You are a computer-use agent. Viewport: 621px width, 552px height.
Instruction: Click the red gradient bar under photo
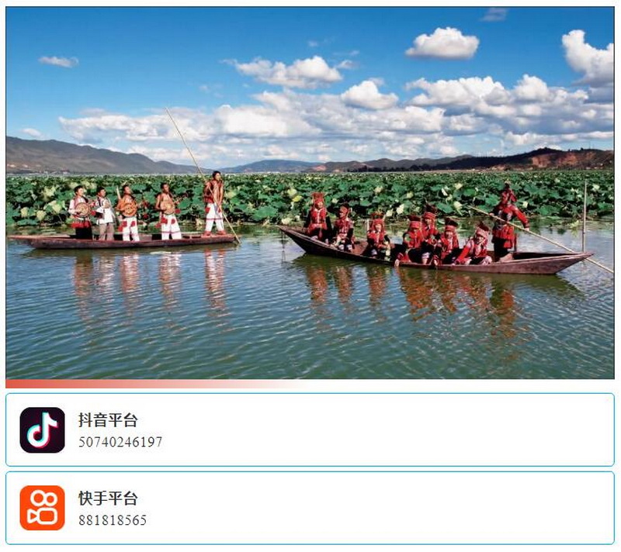[158, 384]
